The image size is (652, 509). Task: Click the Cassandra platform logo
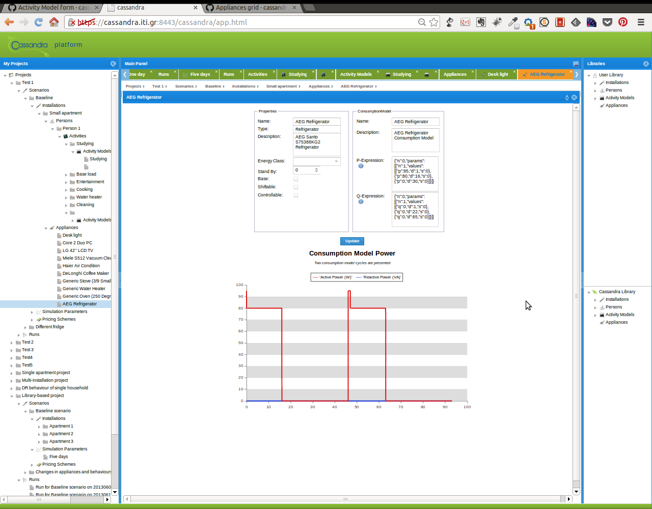pyautogui.click(x=28, y=46)
